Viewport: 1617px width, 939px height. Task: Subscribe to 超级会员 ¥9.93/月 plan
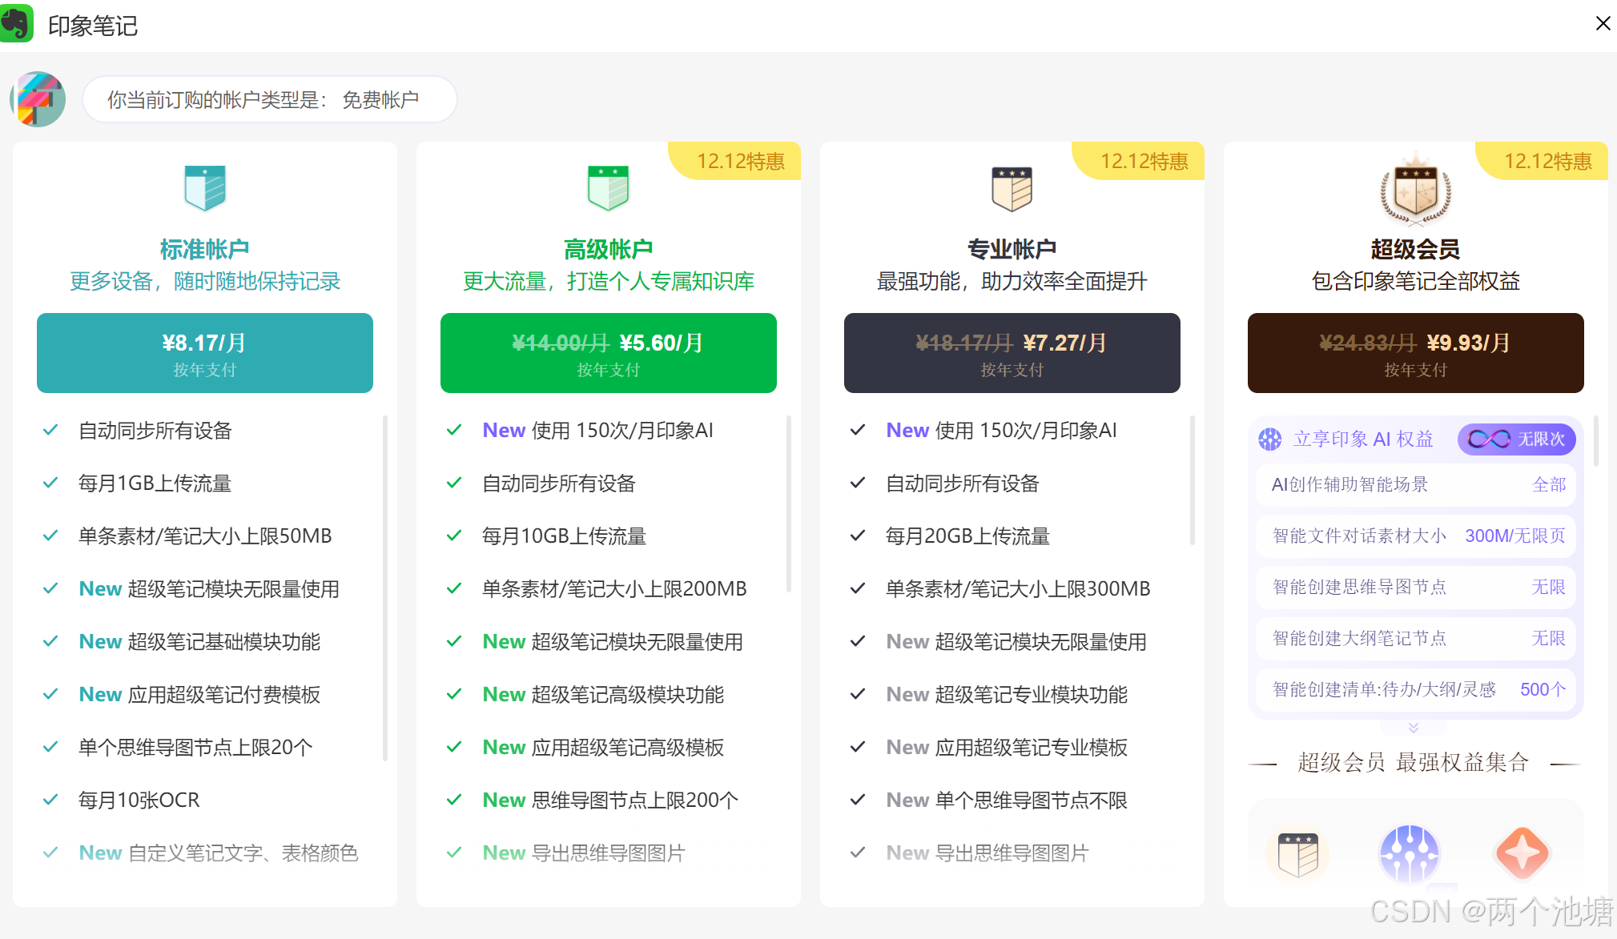[1415, 353]
